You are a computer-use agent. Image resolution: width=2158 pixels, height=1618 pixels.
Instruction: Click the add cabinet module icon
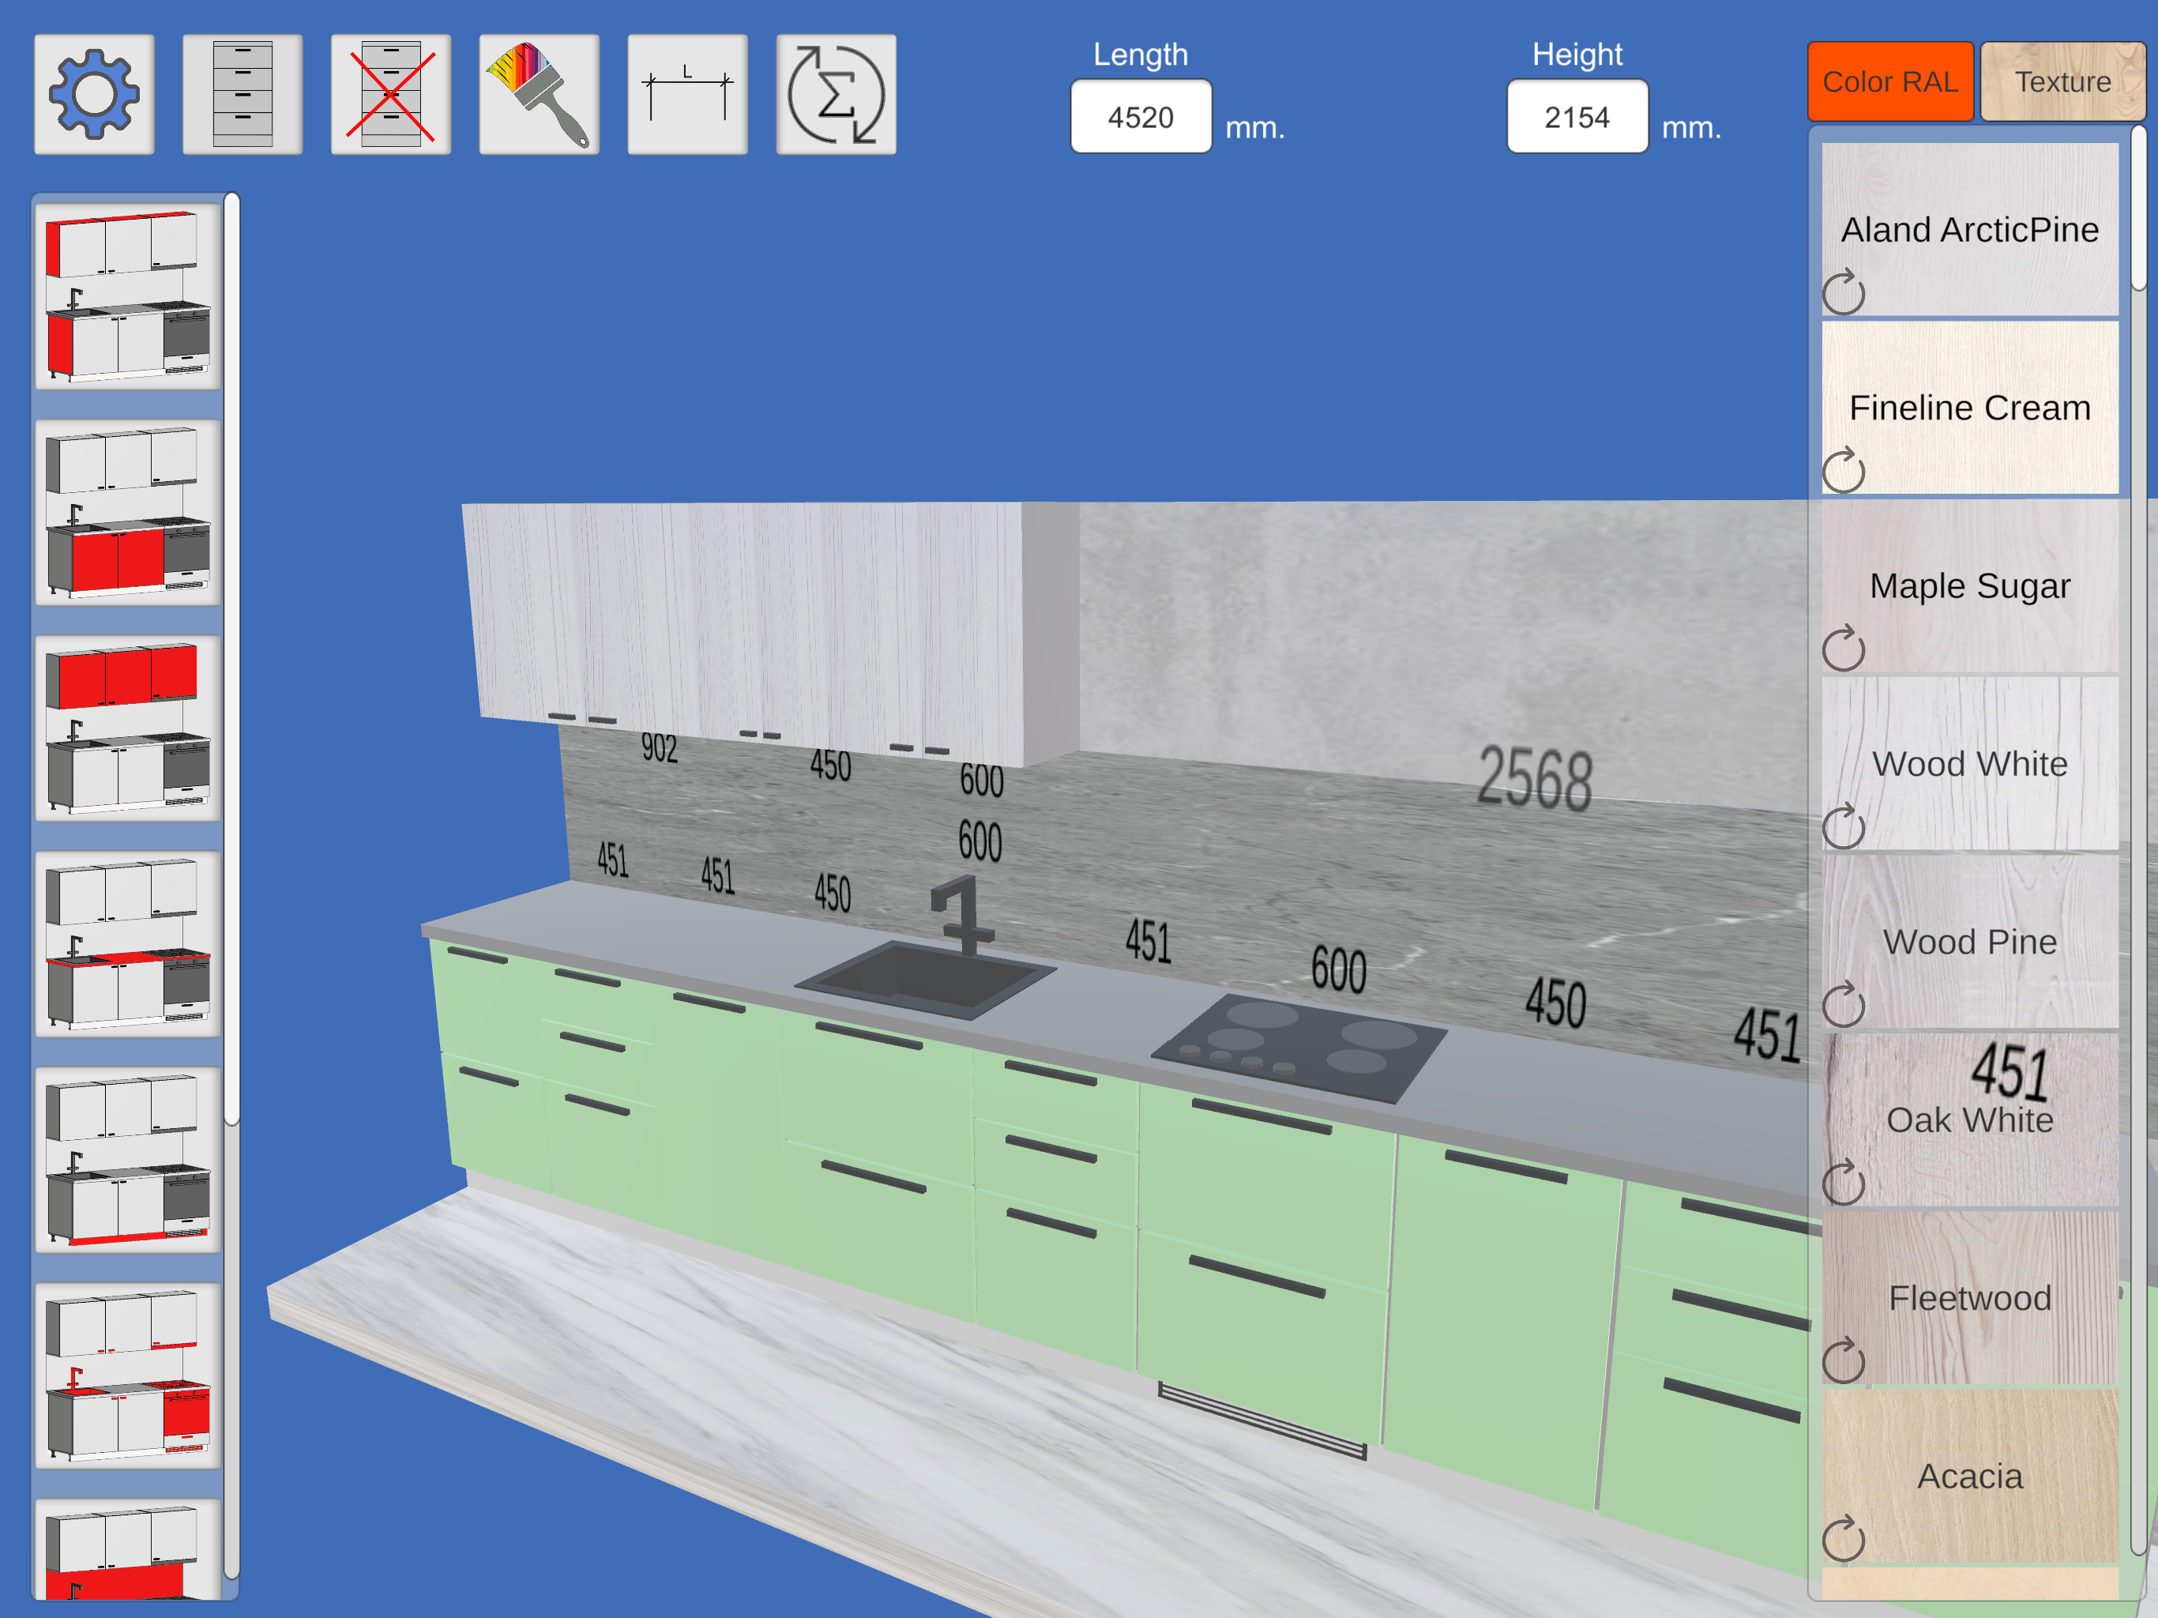pyautogui.click(x=242, y=95)
